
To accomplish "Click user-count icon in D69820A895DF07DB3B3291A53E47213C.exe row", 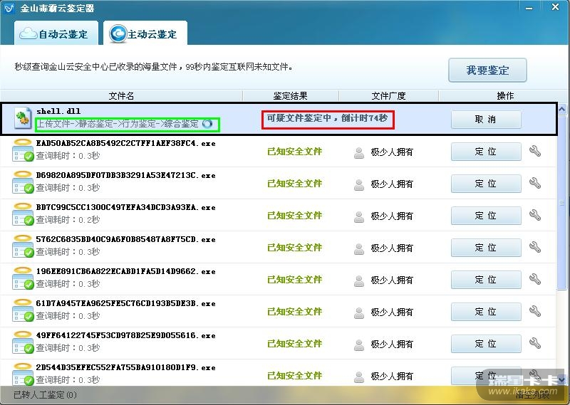I will tap(359, 185).
